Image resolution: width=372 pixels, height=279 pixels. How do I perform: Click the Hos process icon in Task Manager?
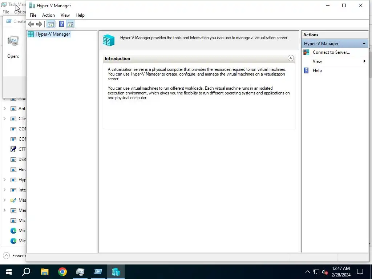(x=13, y=169)
